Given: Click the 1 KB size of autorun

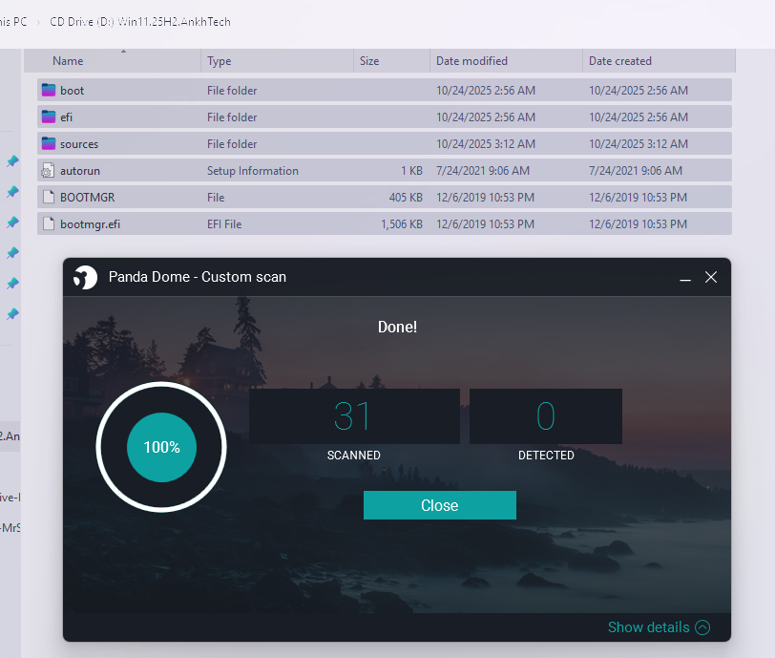Looking at the screenshot, I should tap(411, 171).
